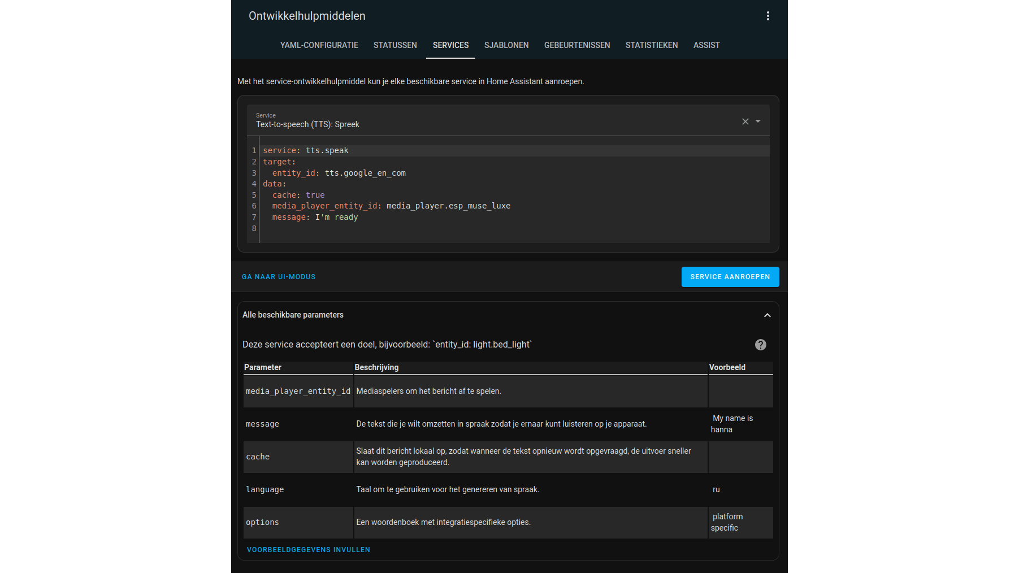Image resolution: width=1019 pixels, height=573 pixels.
Task: Open the service picker dropdown arrow
Action: pyautogui.click(x=758, y=121)
